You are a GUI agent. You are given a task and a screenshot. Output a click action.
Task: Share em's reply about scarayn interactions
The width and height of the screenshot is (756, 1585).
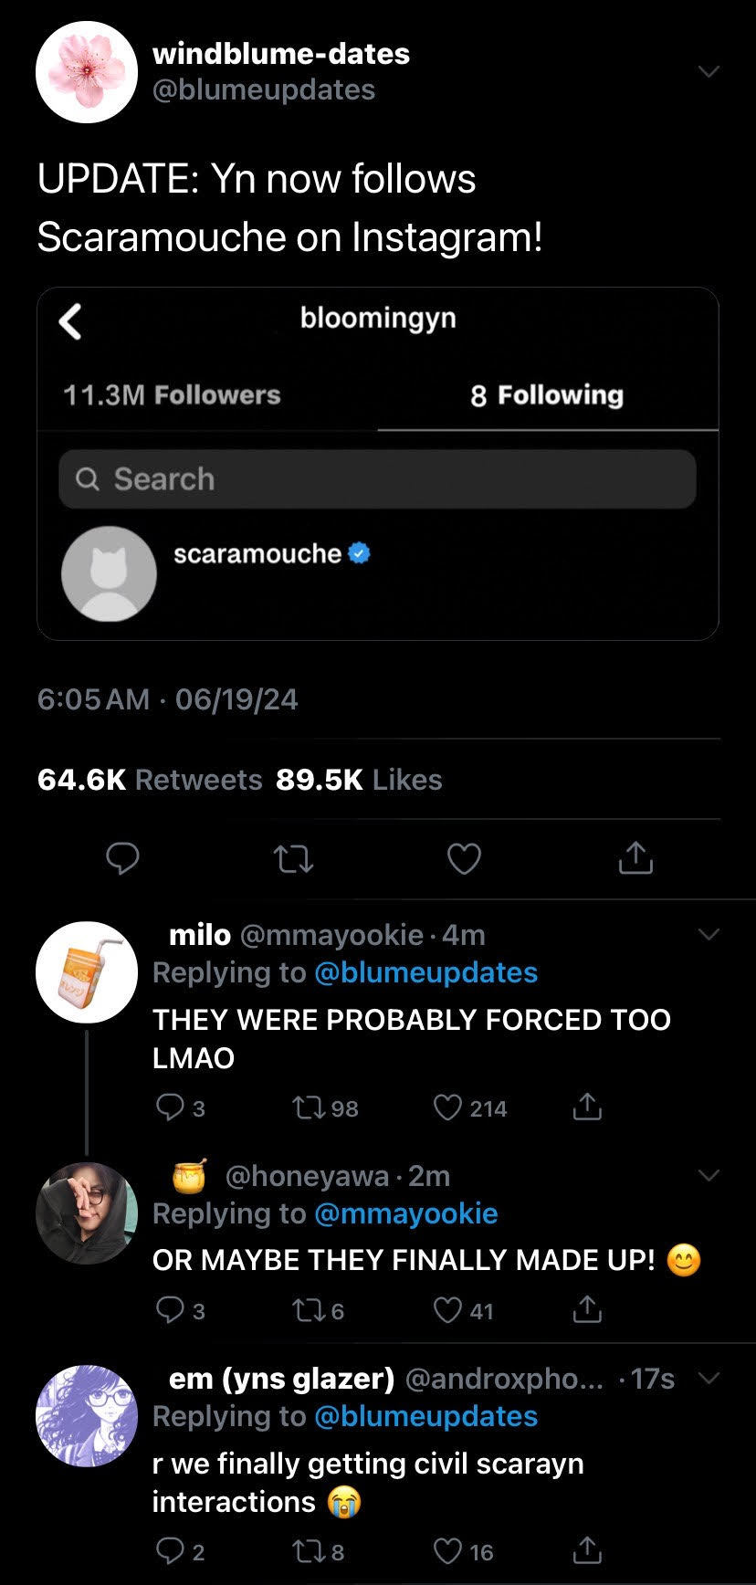pyautogui.click(x=586, y=1551)
